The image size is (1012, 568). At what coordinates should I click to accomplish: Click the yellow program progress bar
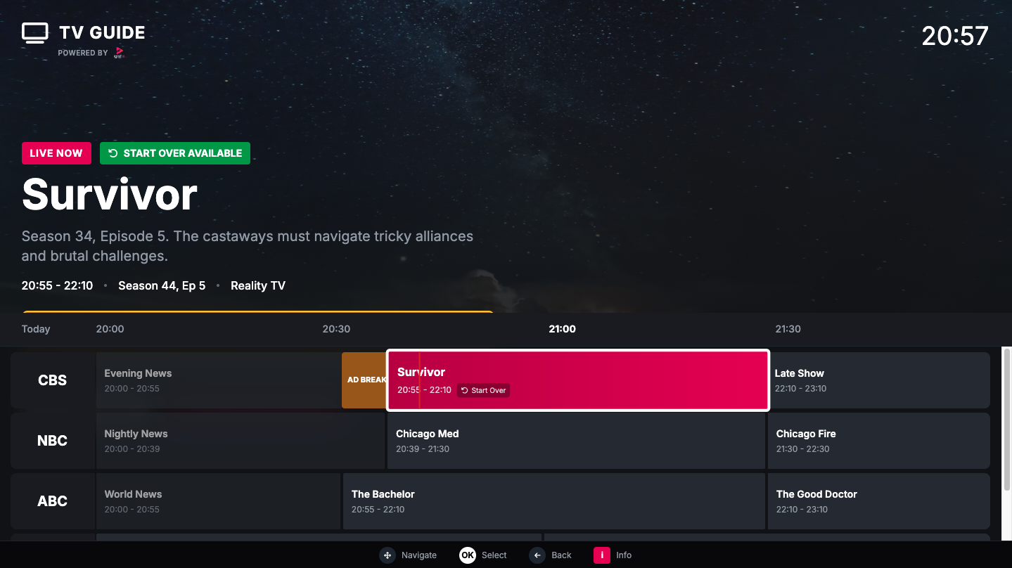click(x=258, y=312)
